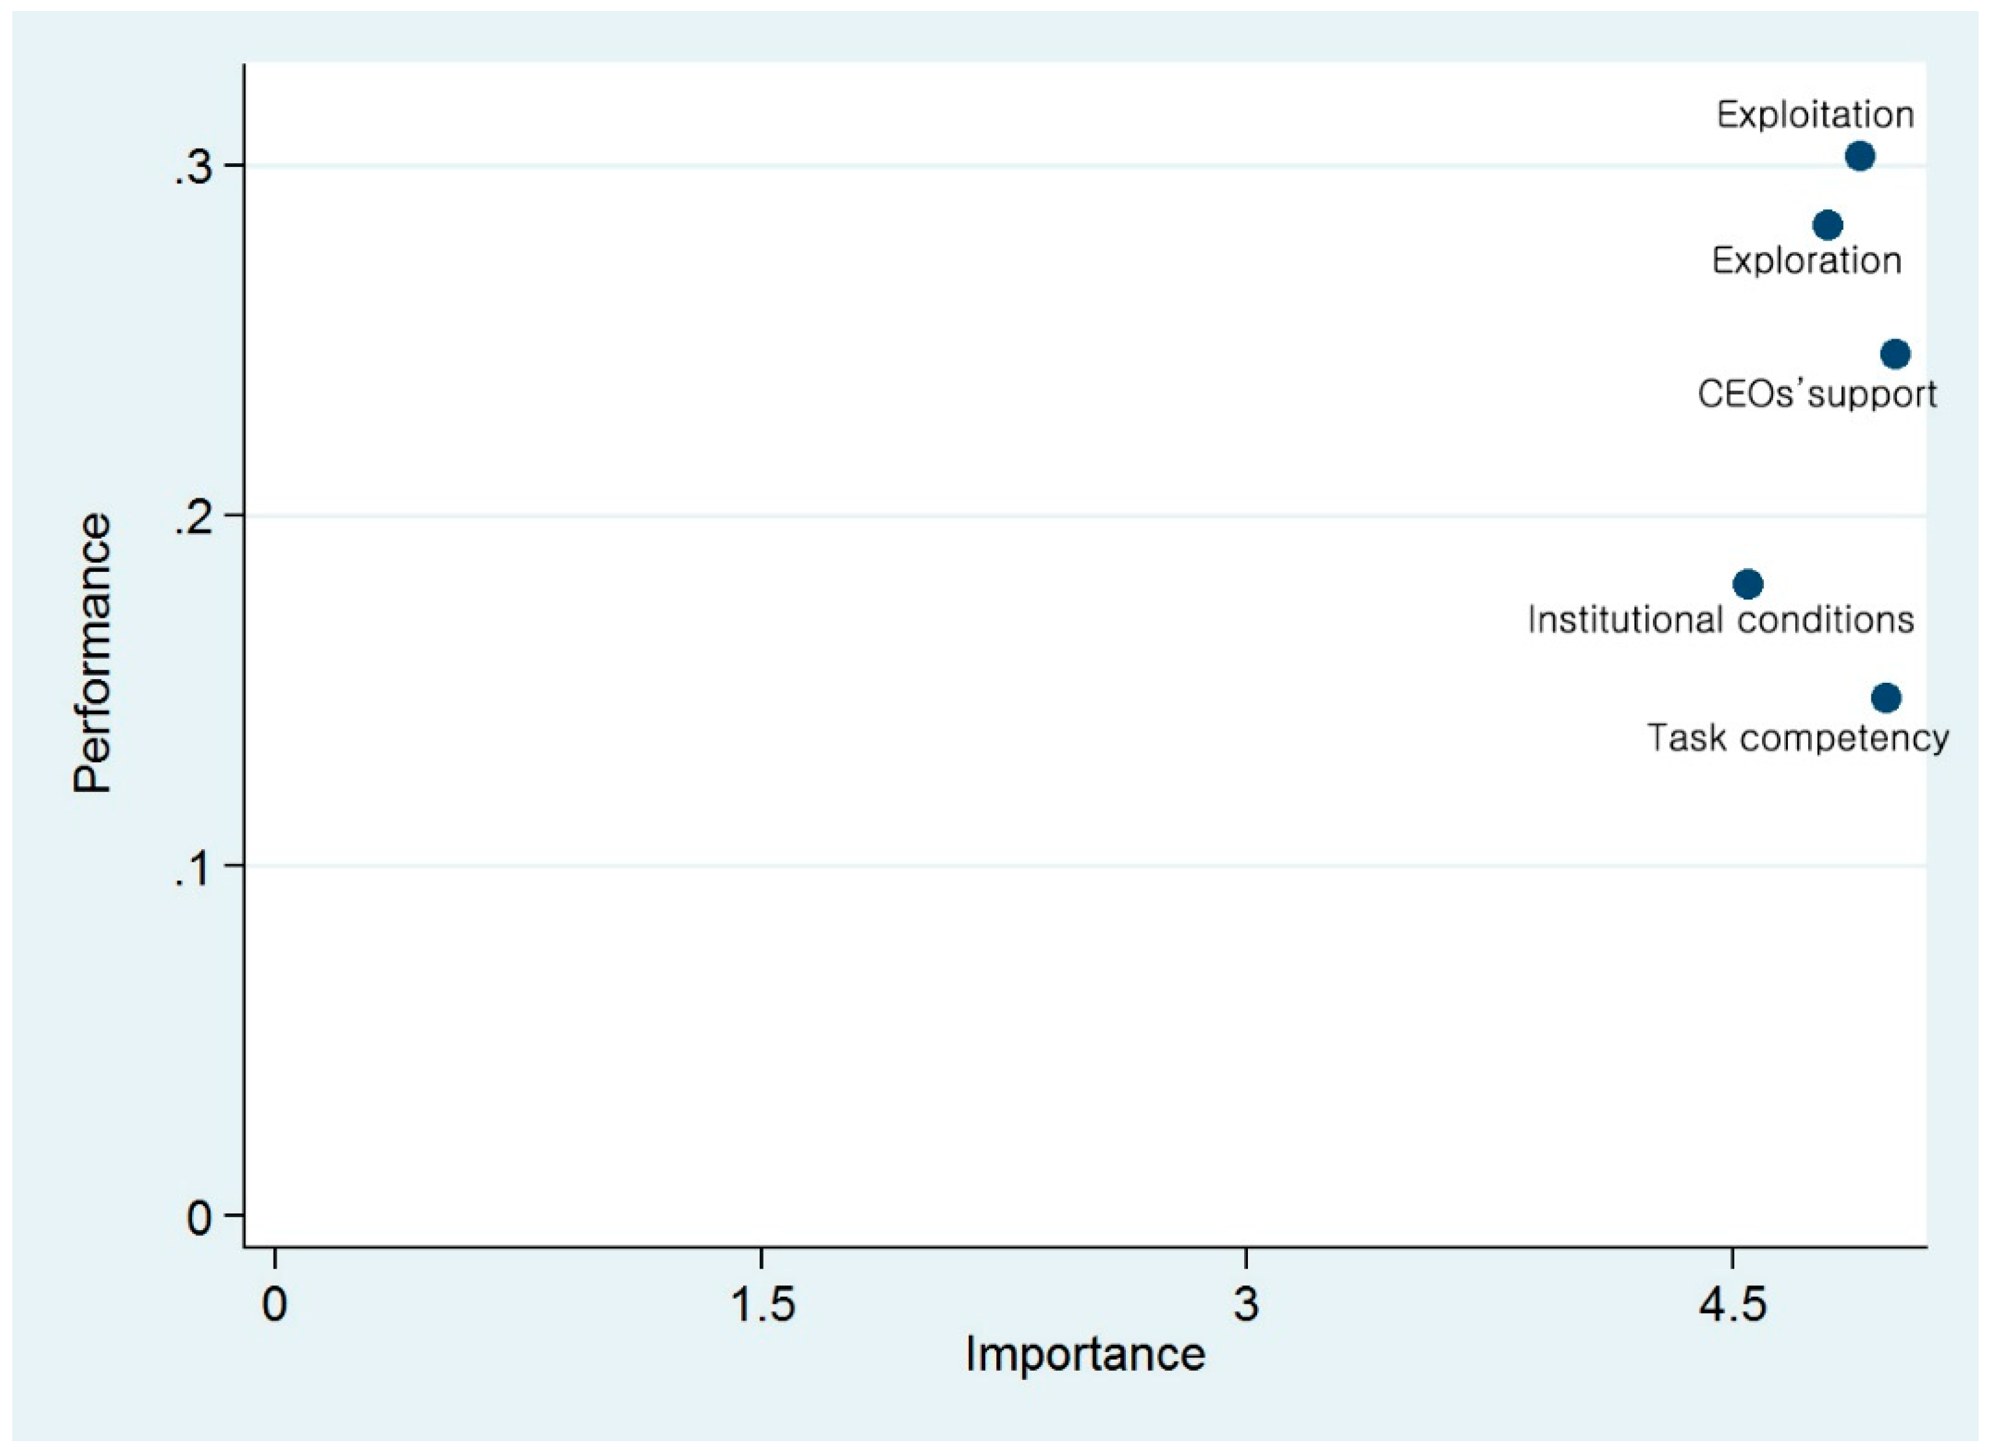Click the 'Performance' y-axis title

pyautogui.click(x=93, y=654)
